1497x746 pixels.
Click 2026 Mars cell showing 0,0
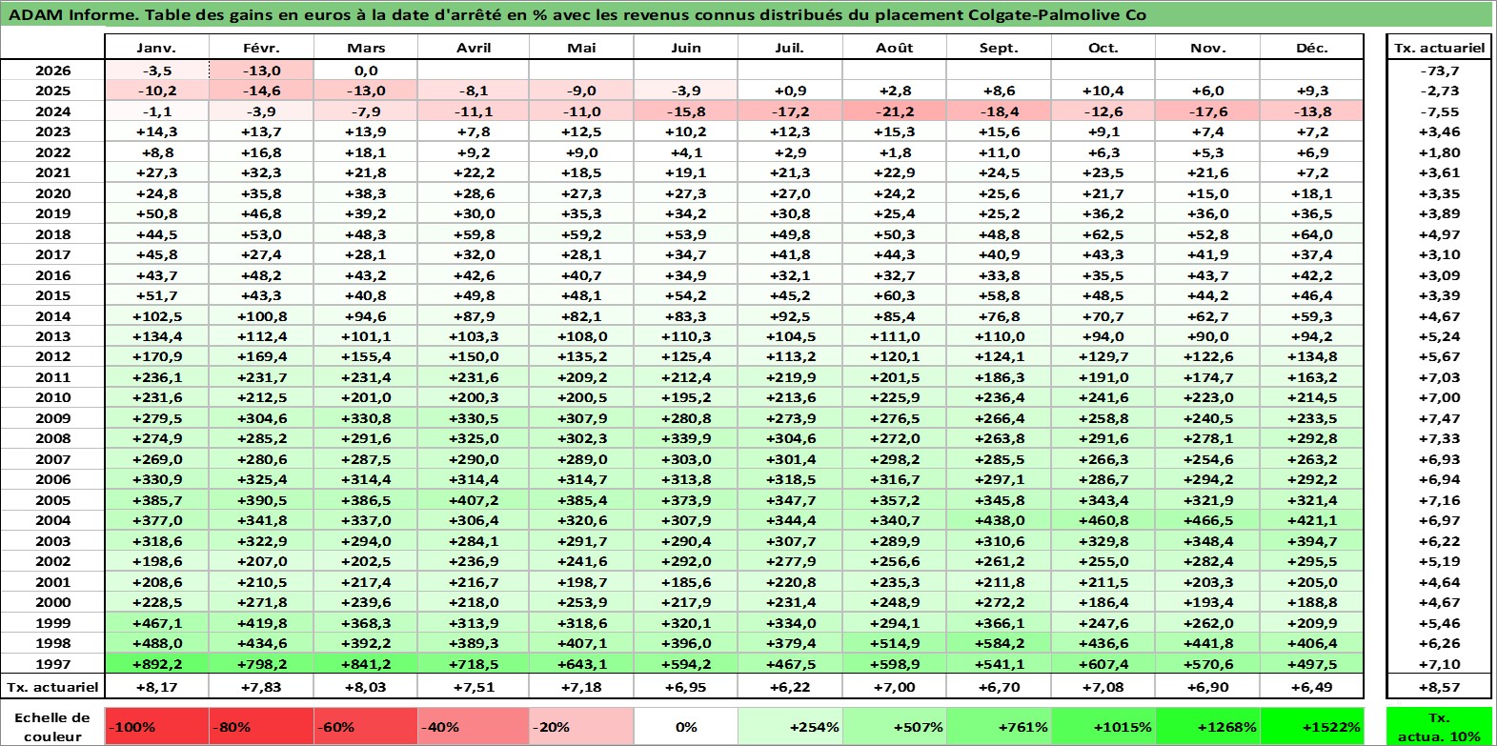click(366, 71)
